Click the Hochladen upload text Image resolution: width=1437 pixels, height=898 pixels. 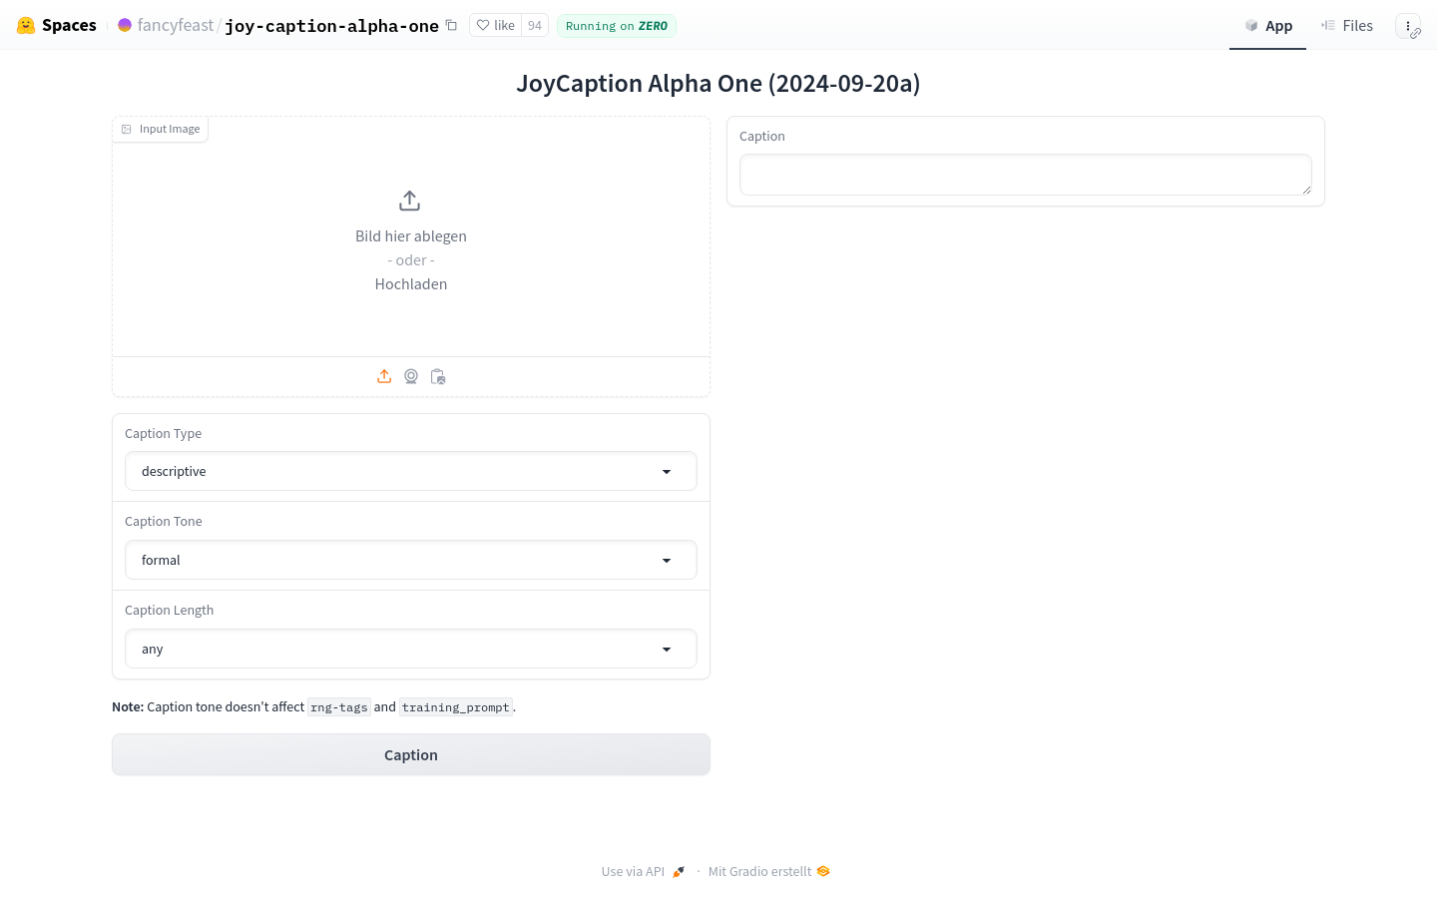[411, 284]
